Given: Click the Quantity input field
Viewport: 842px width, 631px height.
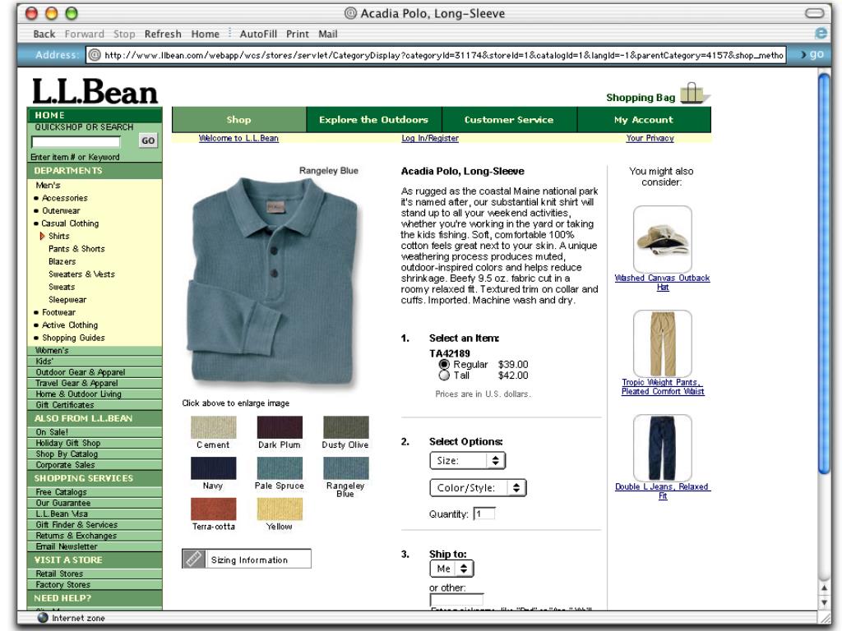Looking at the screenshot, I should (483, 514).
